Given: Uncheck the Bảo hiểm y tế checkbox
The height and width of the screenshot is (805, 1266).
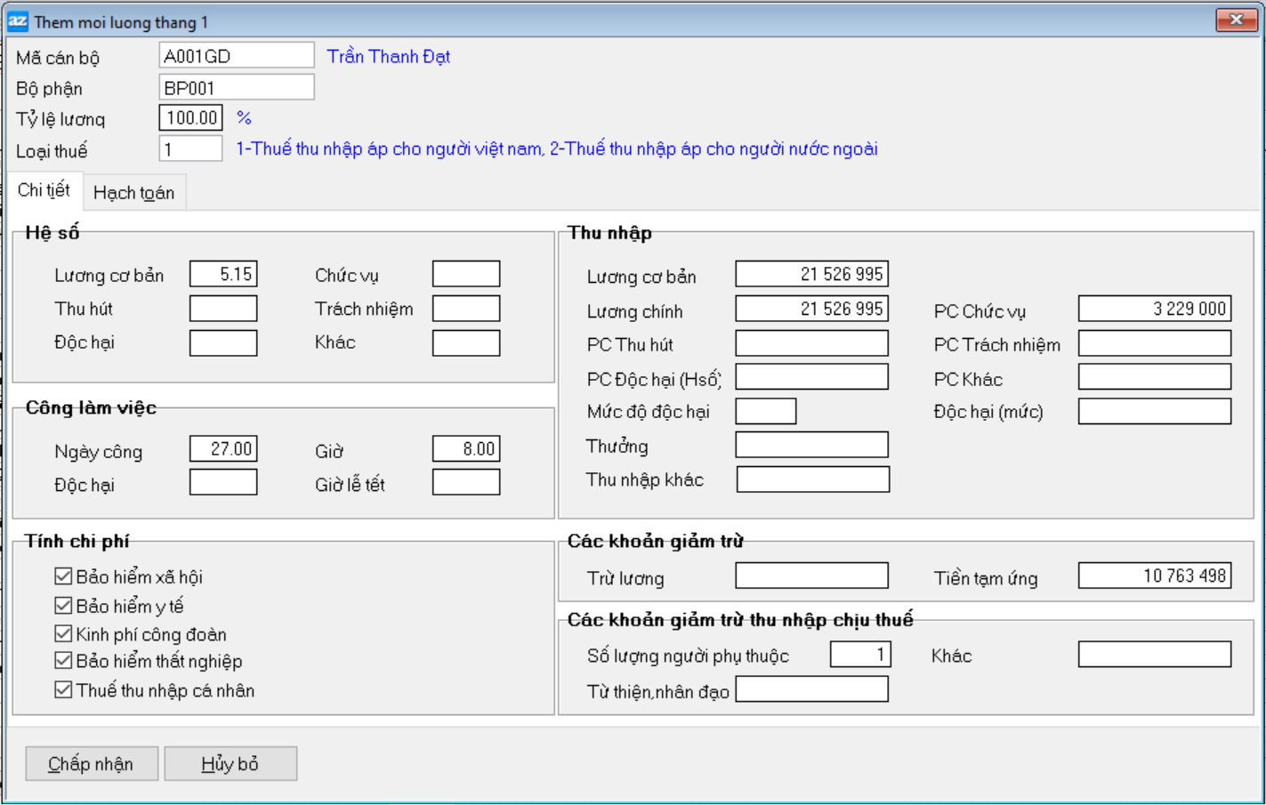Looking at the screenshot, I should (x=63, y=606).
